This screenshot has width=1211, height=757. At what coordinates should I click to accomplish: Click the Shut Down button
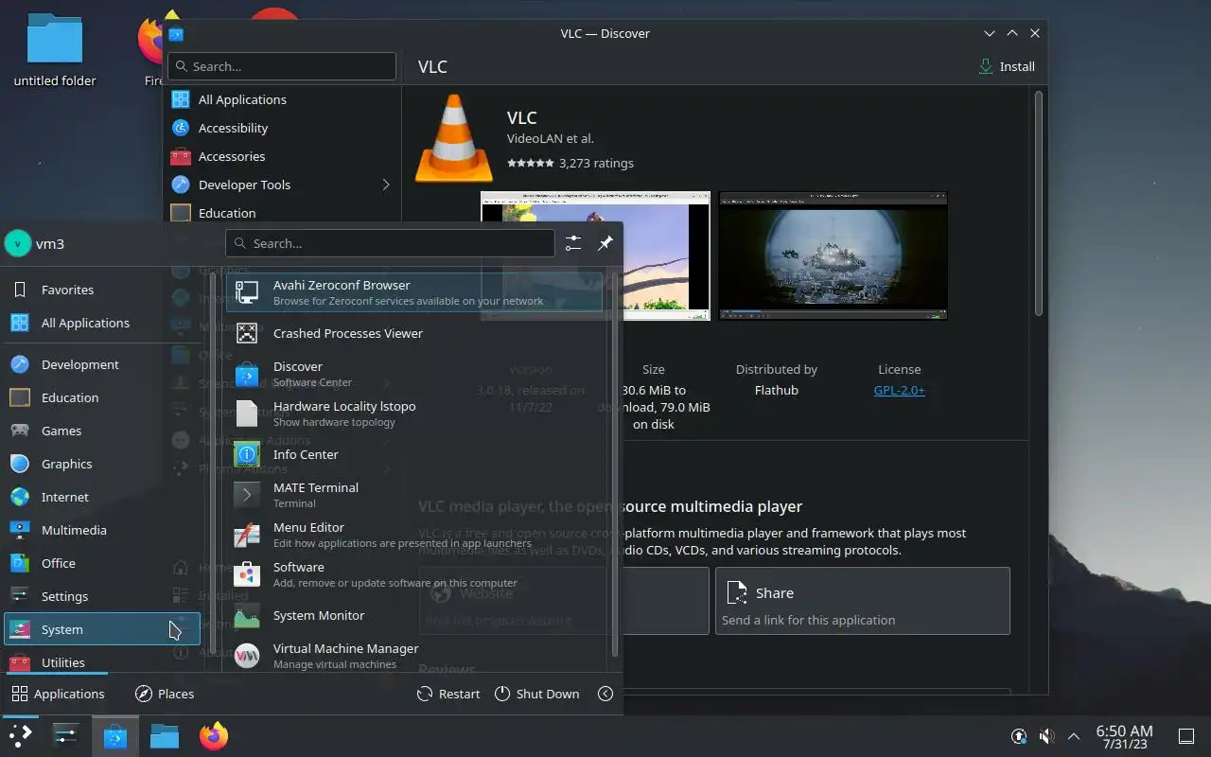click(x=537, y=694)
